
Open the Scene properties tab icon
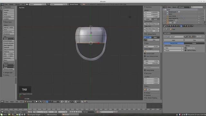coord(173,26)
